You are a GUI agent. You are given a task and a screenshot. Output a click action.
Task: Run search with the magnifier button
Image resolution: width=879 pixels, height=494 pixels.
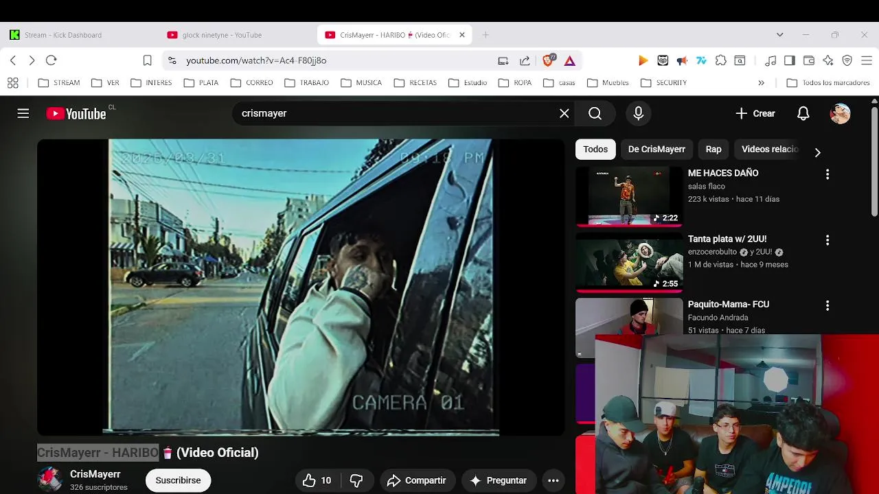[x=595, y=113]
